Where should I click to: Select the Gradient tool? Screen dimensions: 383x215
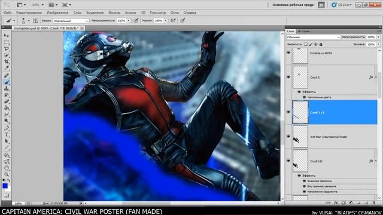(7, 108)
